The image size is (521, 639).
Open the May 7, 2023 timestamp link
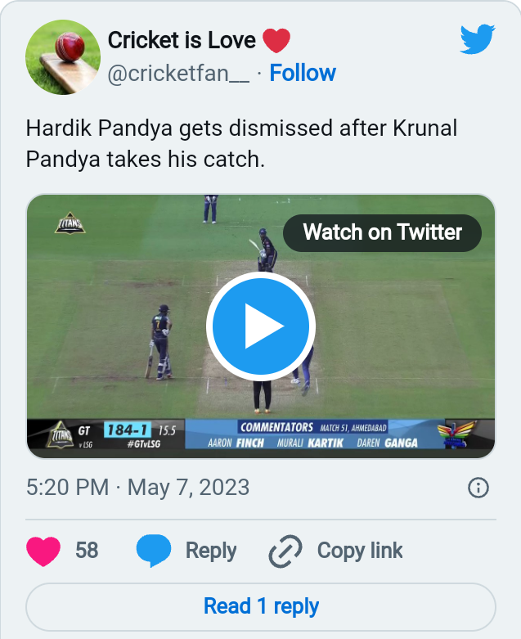(x=137, y=488)
